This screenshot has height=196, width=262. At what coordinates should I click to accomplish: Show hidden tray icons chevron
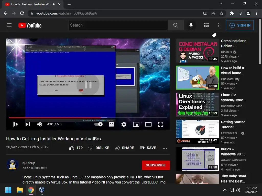point(225,190)
